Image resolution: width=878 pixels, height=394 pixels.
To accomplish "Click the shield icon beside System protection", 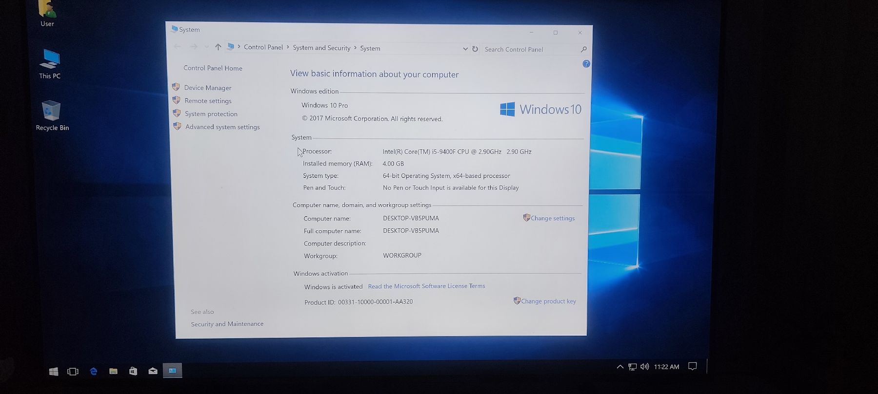I will click(x=177, y=113).
